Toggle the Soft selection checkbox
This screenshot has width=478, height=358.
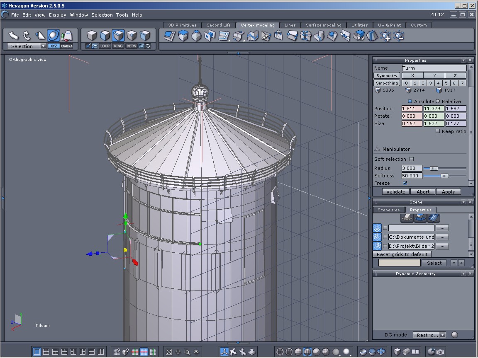pyautogui.click(x=412, y=159)
